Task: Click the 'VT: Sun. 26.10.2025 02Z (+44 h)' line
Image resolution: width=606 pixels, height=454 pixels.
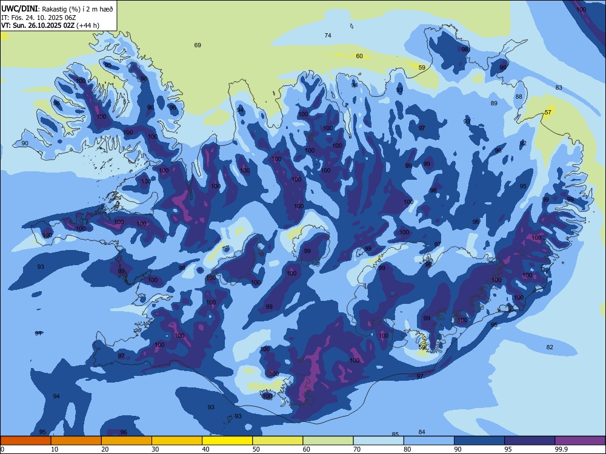Action: point(50,25)
